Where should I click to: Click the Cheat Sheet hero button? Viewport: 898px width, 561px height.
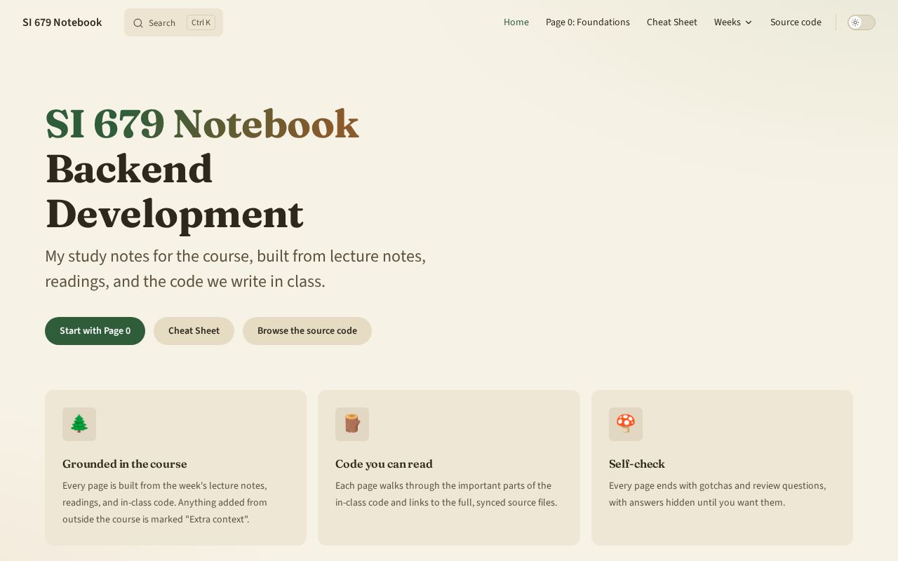[x=194, y=331]
